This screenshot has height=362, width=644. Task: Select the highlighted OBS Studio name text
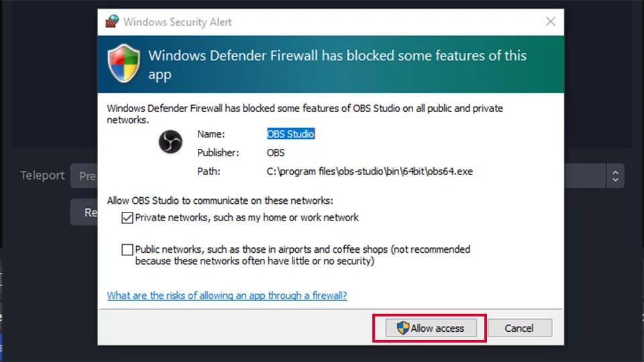pyautogui.click(x=290, y=134)
